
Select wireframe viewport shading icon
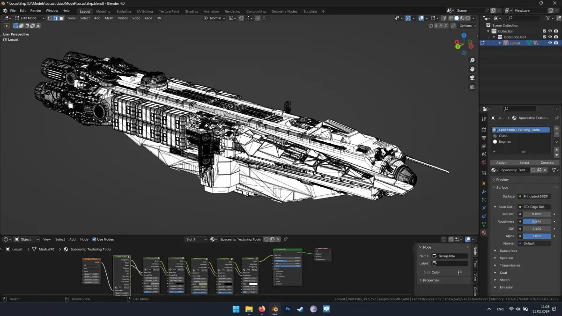pos(451,18)
